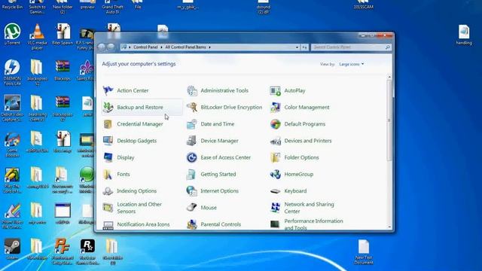Open Devices and Printers icon

click(x=276, y=141)
